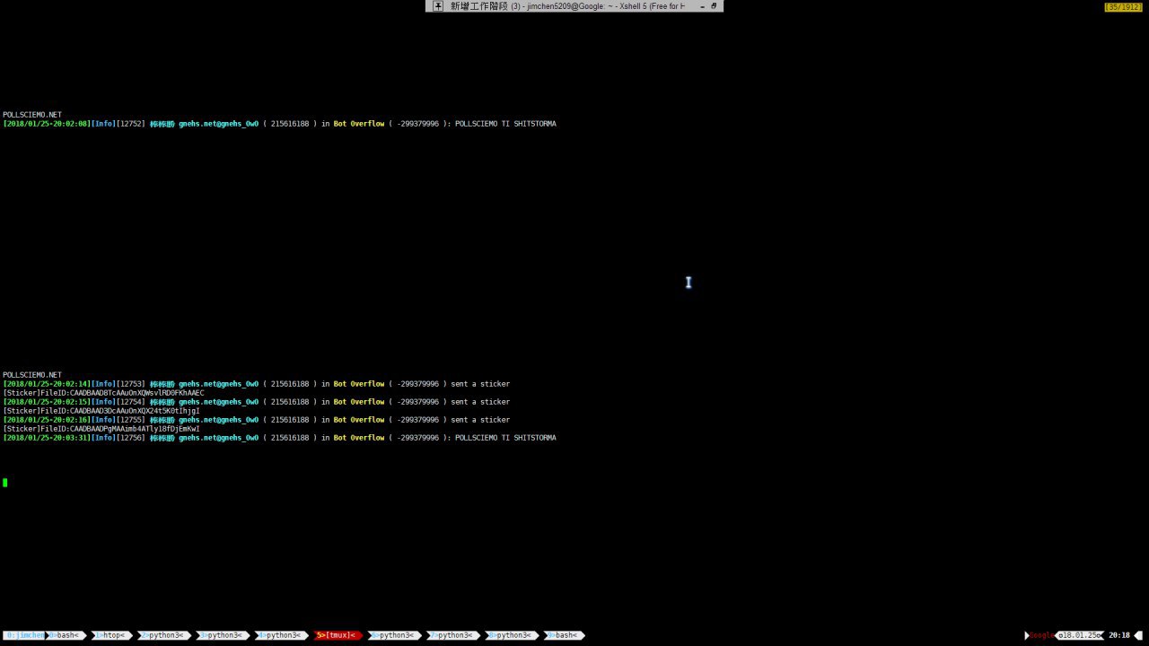Open tmux window 7 python3

tap(452, 635)
